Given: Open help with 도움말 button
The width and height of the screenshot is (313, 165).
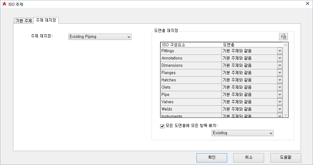Looking at the screenshot, I should [x=286, y=157].
